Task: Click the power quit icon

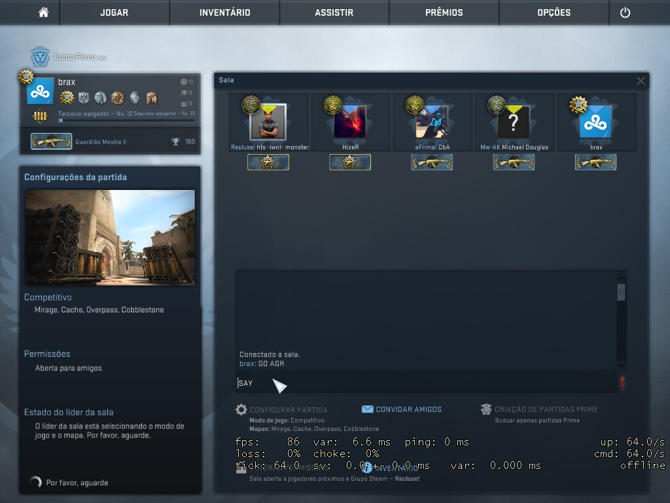Action: point(625,12)
